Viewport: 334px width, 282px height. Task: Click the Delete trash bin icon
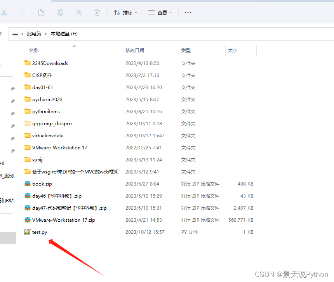click(97, 12)
